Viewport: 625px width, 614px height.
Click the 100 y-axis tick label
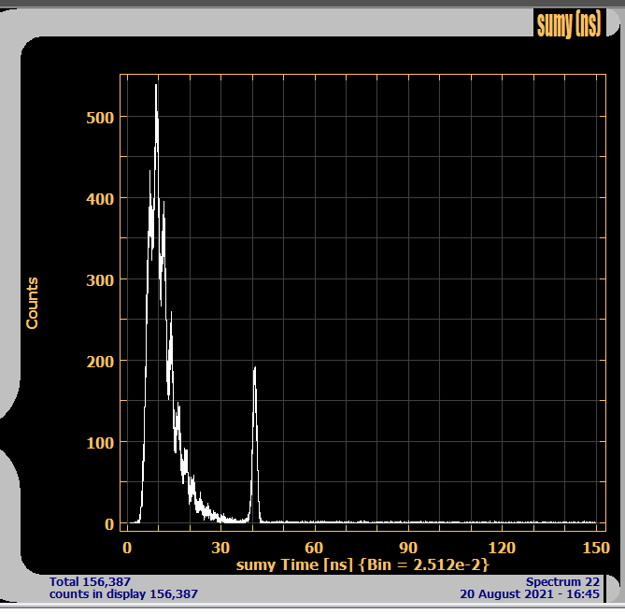point(100,443)
